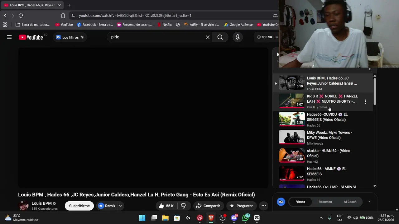Viewport: 399px width, 224px height.
Task: Click the black video player area
Action: pos(143,118)
